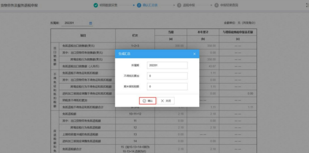Select the row 跨境应税行为销售额(美元)
Image resolution: width=309 pixels, height=153 pixels.
click(87, 59)
